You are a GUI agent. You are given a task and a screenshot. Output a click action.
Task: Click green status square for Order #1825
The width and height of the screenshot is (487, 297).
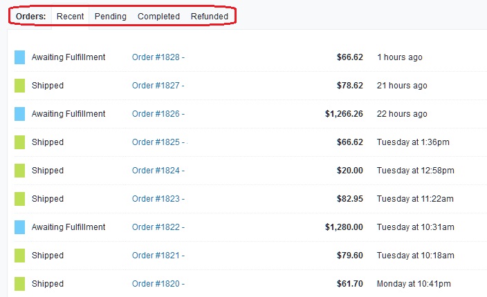click(19, 142)
